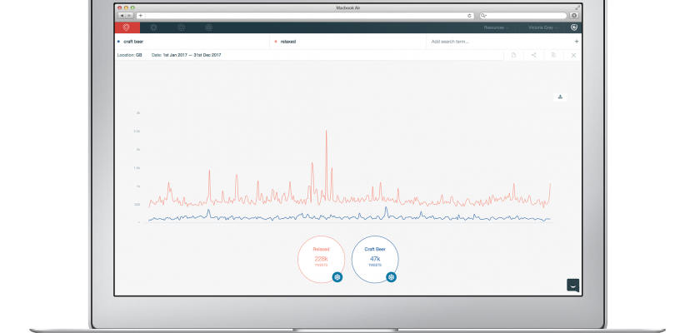Open the third navigation icon in top bar

coord(182,27)
